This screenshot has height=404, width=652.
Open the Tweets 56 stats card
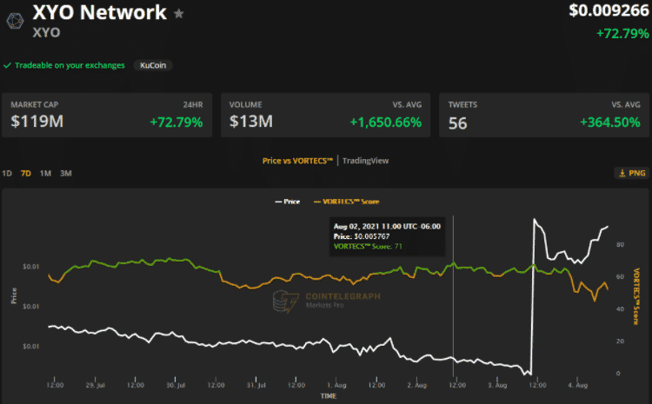pos(544,115)
